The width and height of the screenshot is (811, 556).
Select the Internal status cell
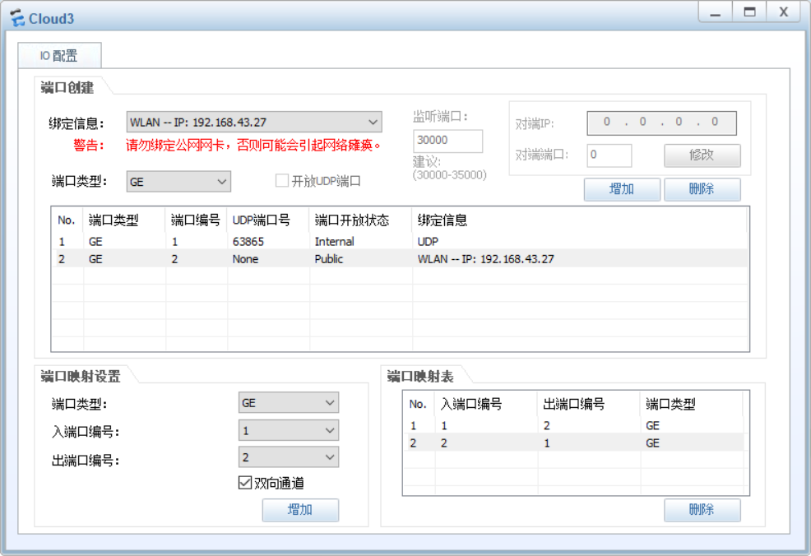(334, 242)
